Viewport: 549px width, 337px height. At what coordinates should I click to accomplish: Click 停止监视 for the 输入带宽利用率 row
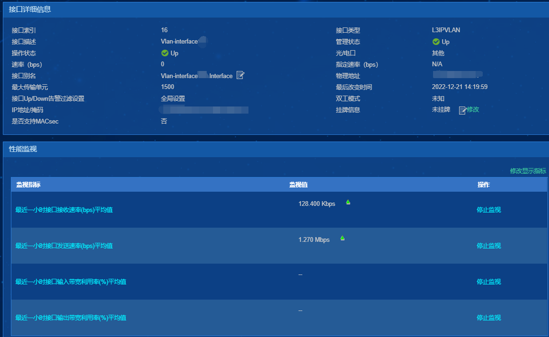(489, 282)
